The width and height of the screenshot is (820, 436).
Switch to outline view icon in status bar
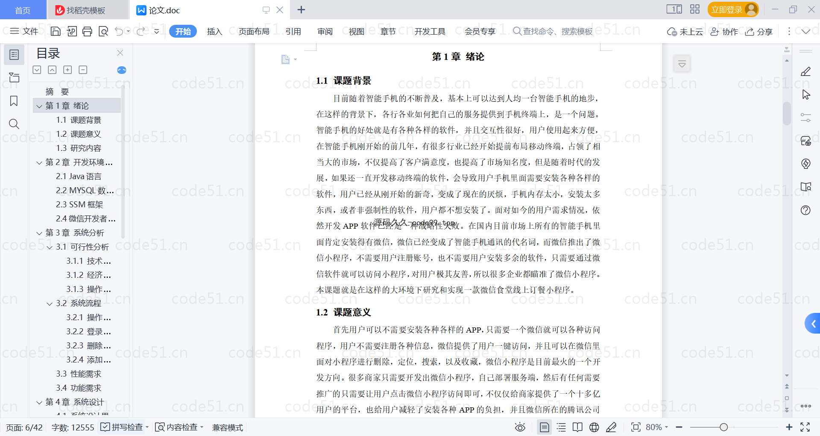pyautogui.click(x=561, y=427)
